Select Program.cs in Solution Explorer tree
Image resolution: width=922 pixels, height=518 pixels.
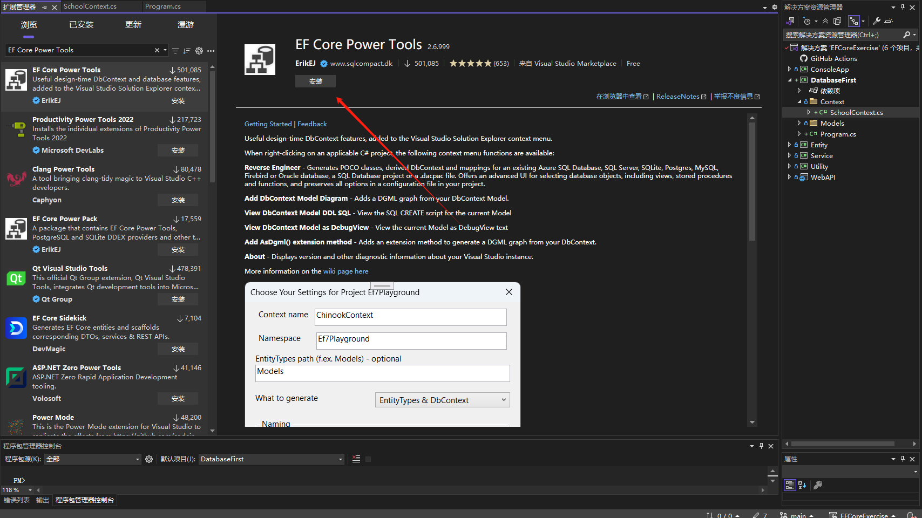pos(838,134)
